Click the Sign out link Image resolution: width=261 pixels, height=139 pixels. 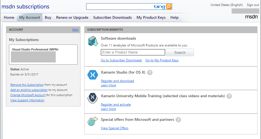[253, 5]
